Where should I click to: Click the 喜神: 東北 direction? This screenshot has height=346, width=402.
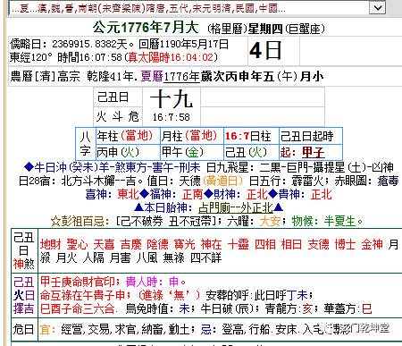pos(113,195)
